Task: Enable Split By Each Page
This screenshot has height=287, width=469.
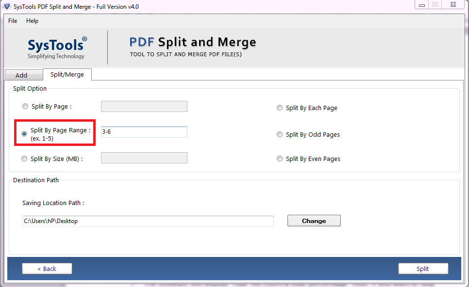Action: tap(280, 108)
